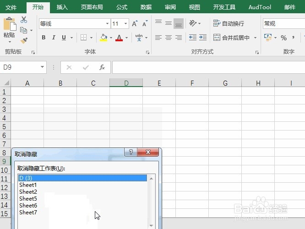Open the Name Box dropdown arrow
The height and width of the screenshot is (229, 305).
point(42,67)
